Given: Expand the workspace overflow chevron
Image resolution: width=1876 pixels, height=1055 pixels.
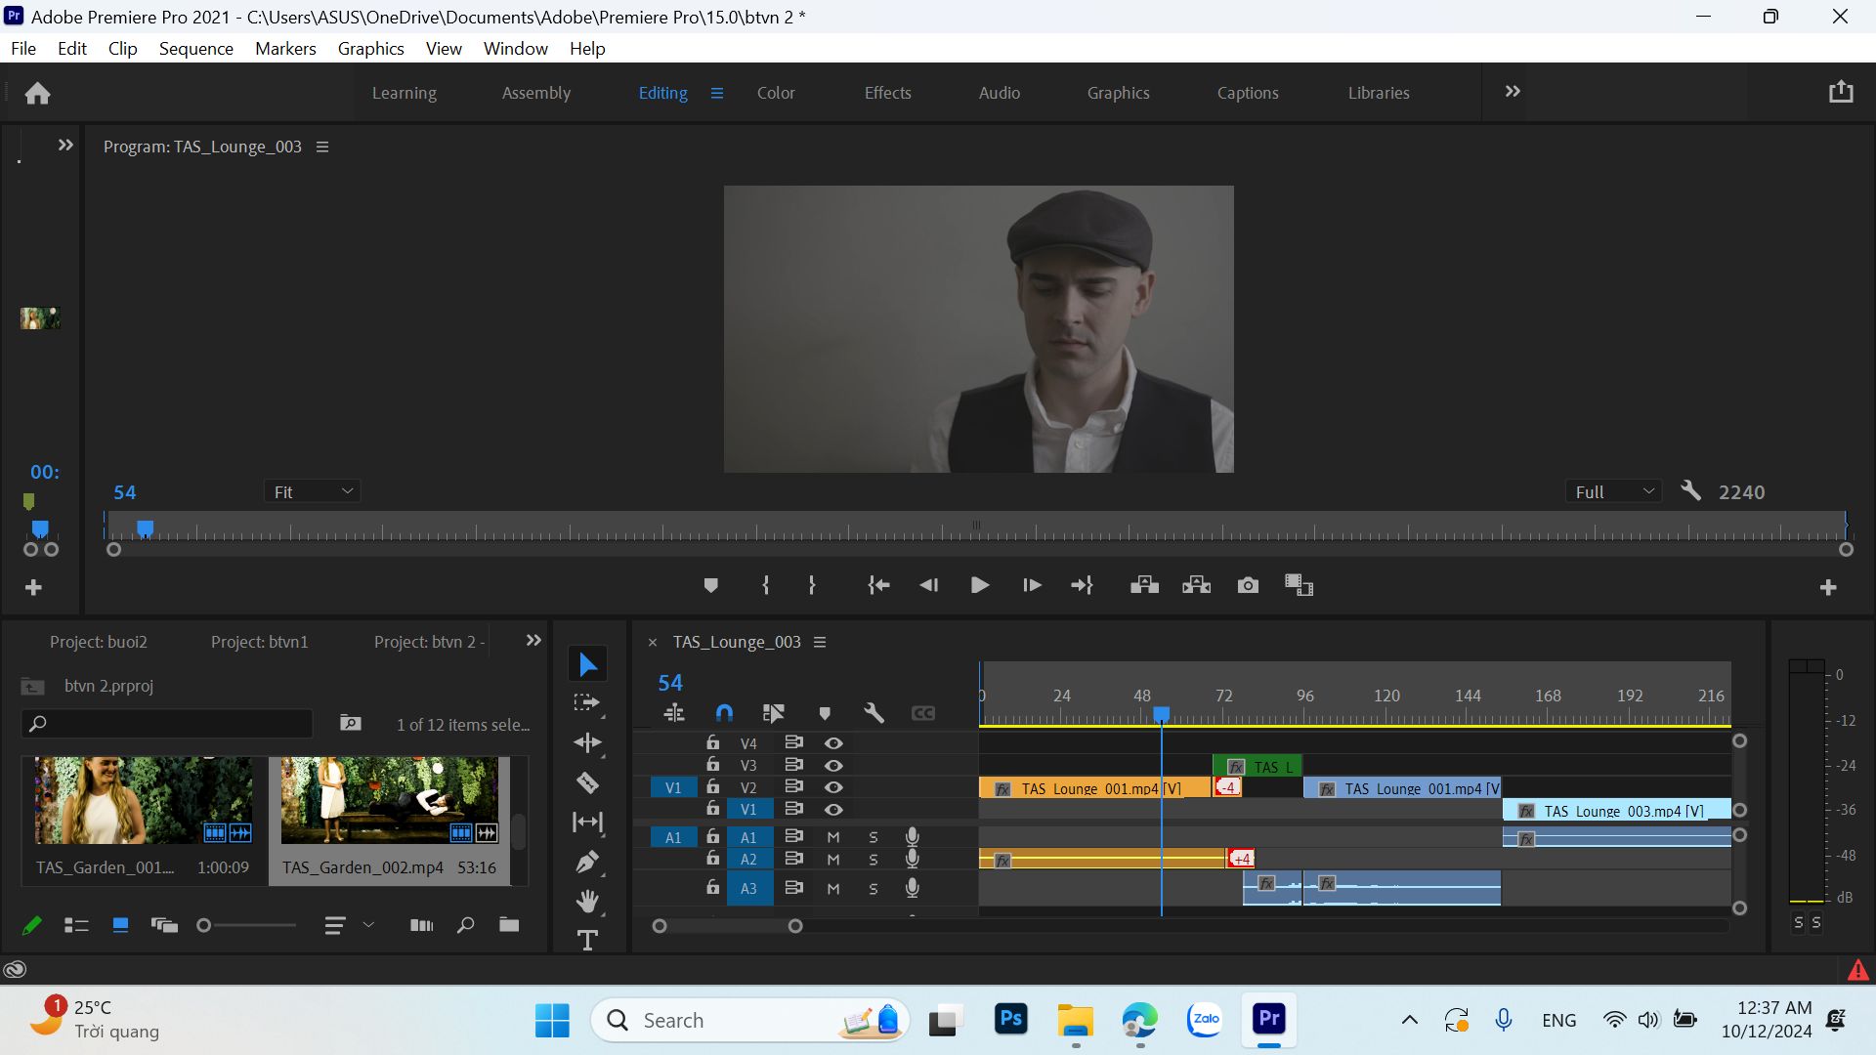Looking at the screenshot, I should 1513,92.
